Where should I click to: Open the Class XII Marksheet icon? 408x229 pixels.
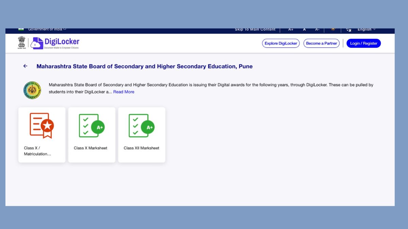coord(141,126)
